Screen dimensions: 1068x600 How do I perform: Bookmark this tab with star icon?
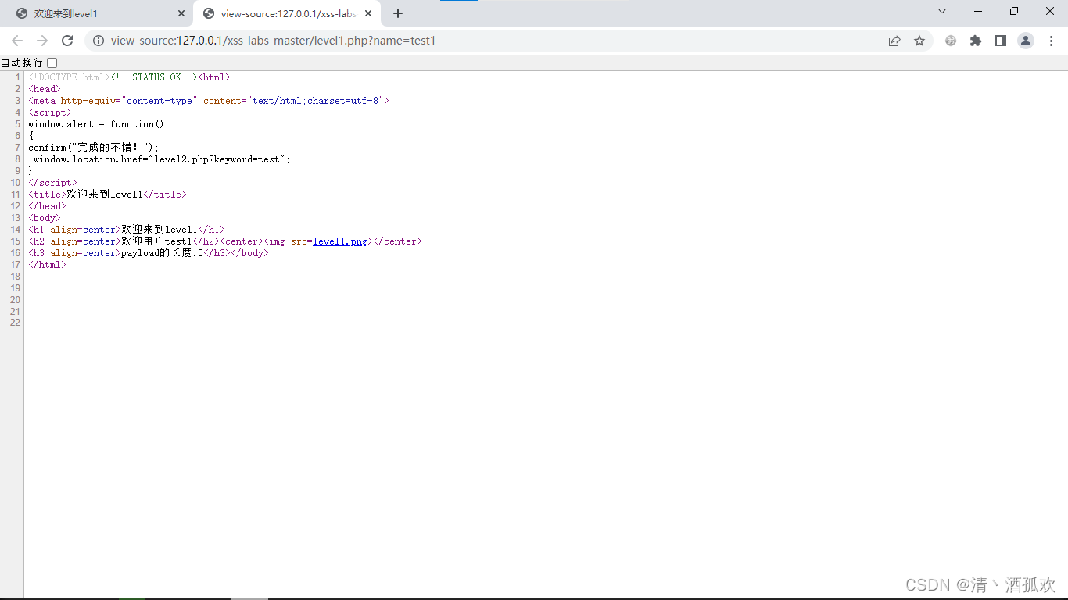[x=919, y=41]
